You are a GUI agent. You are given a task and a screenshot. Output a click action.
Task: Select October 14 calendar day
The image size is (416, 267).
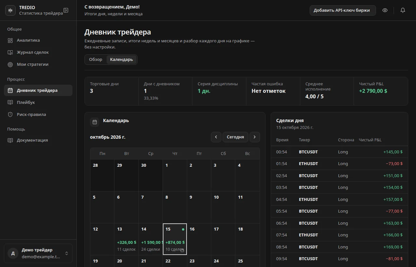(x=150, y=239)
